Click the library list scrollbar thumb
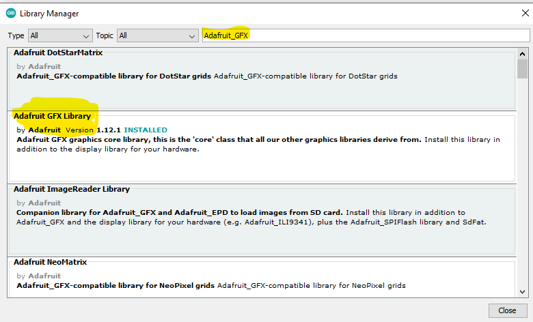The image size is (533, 322). 523,69
